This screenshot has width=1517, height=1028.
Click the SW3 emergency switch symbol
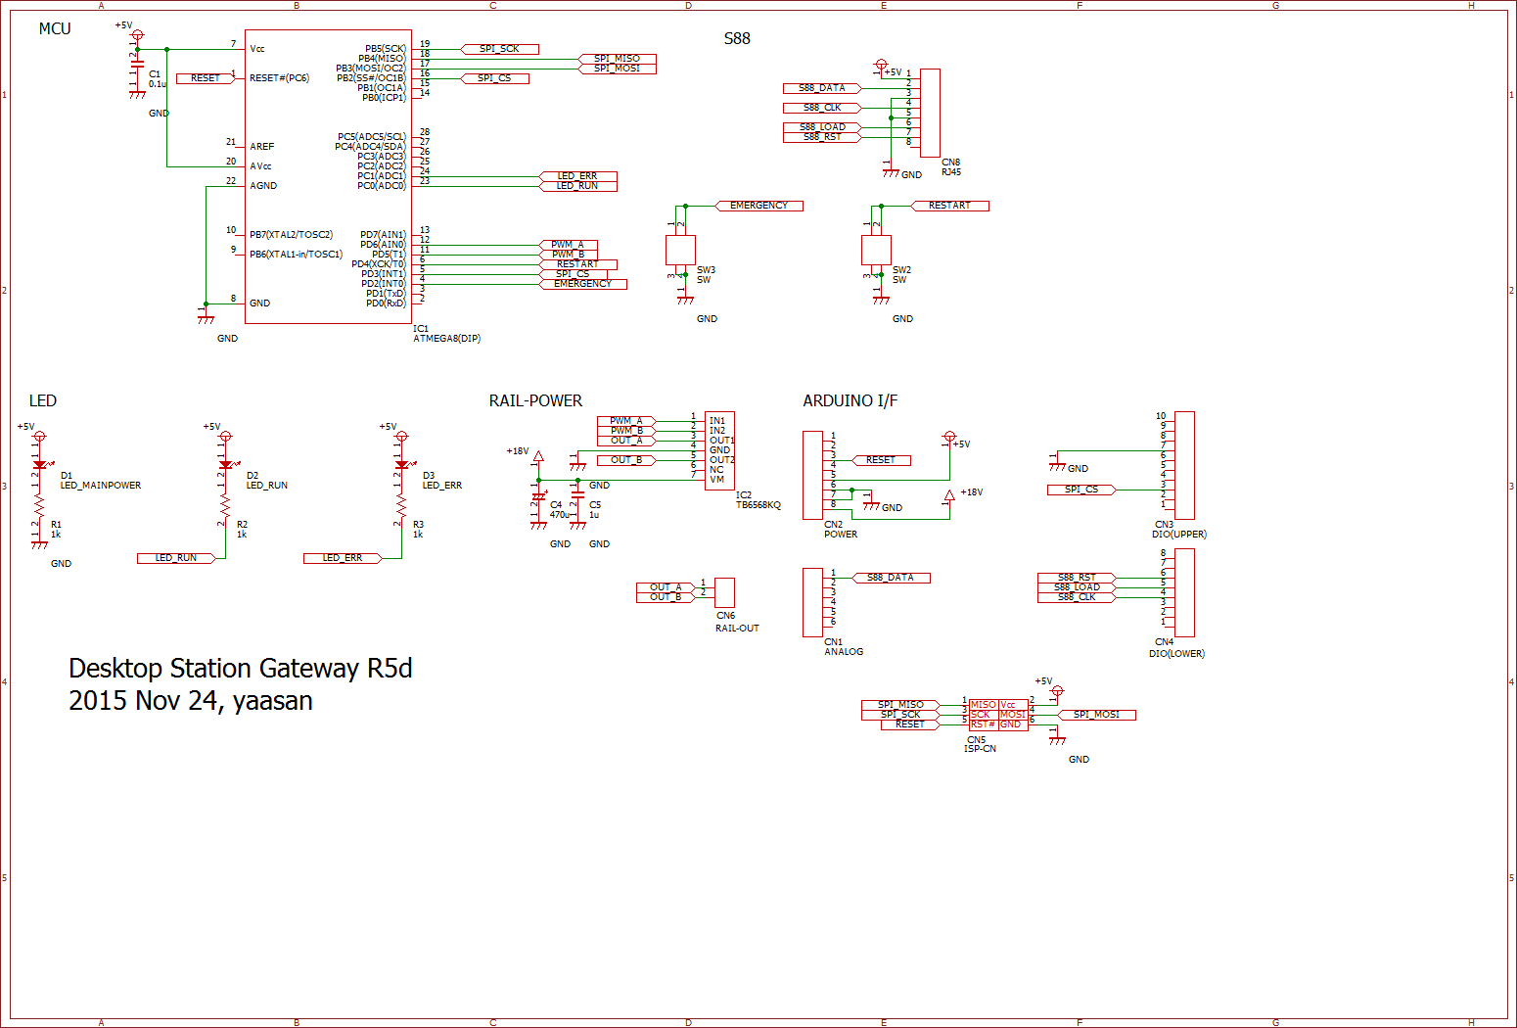click(x=680, y=250)
